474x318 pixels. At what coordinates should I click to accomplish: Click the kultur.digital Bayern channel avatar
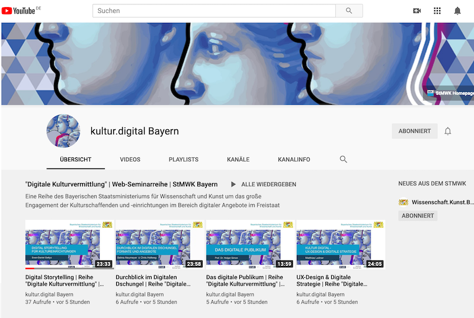click(63, 131)
